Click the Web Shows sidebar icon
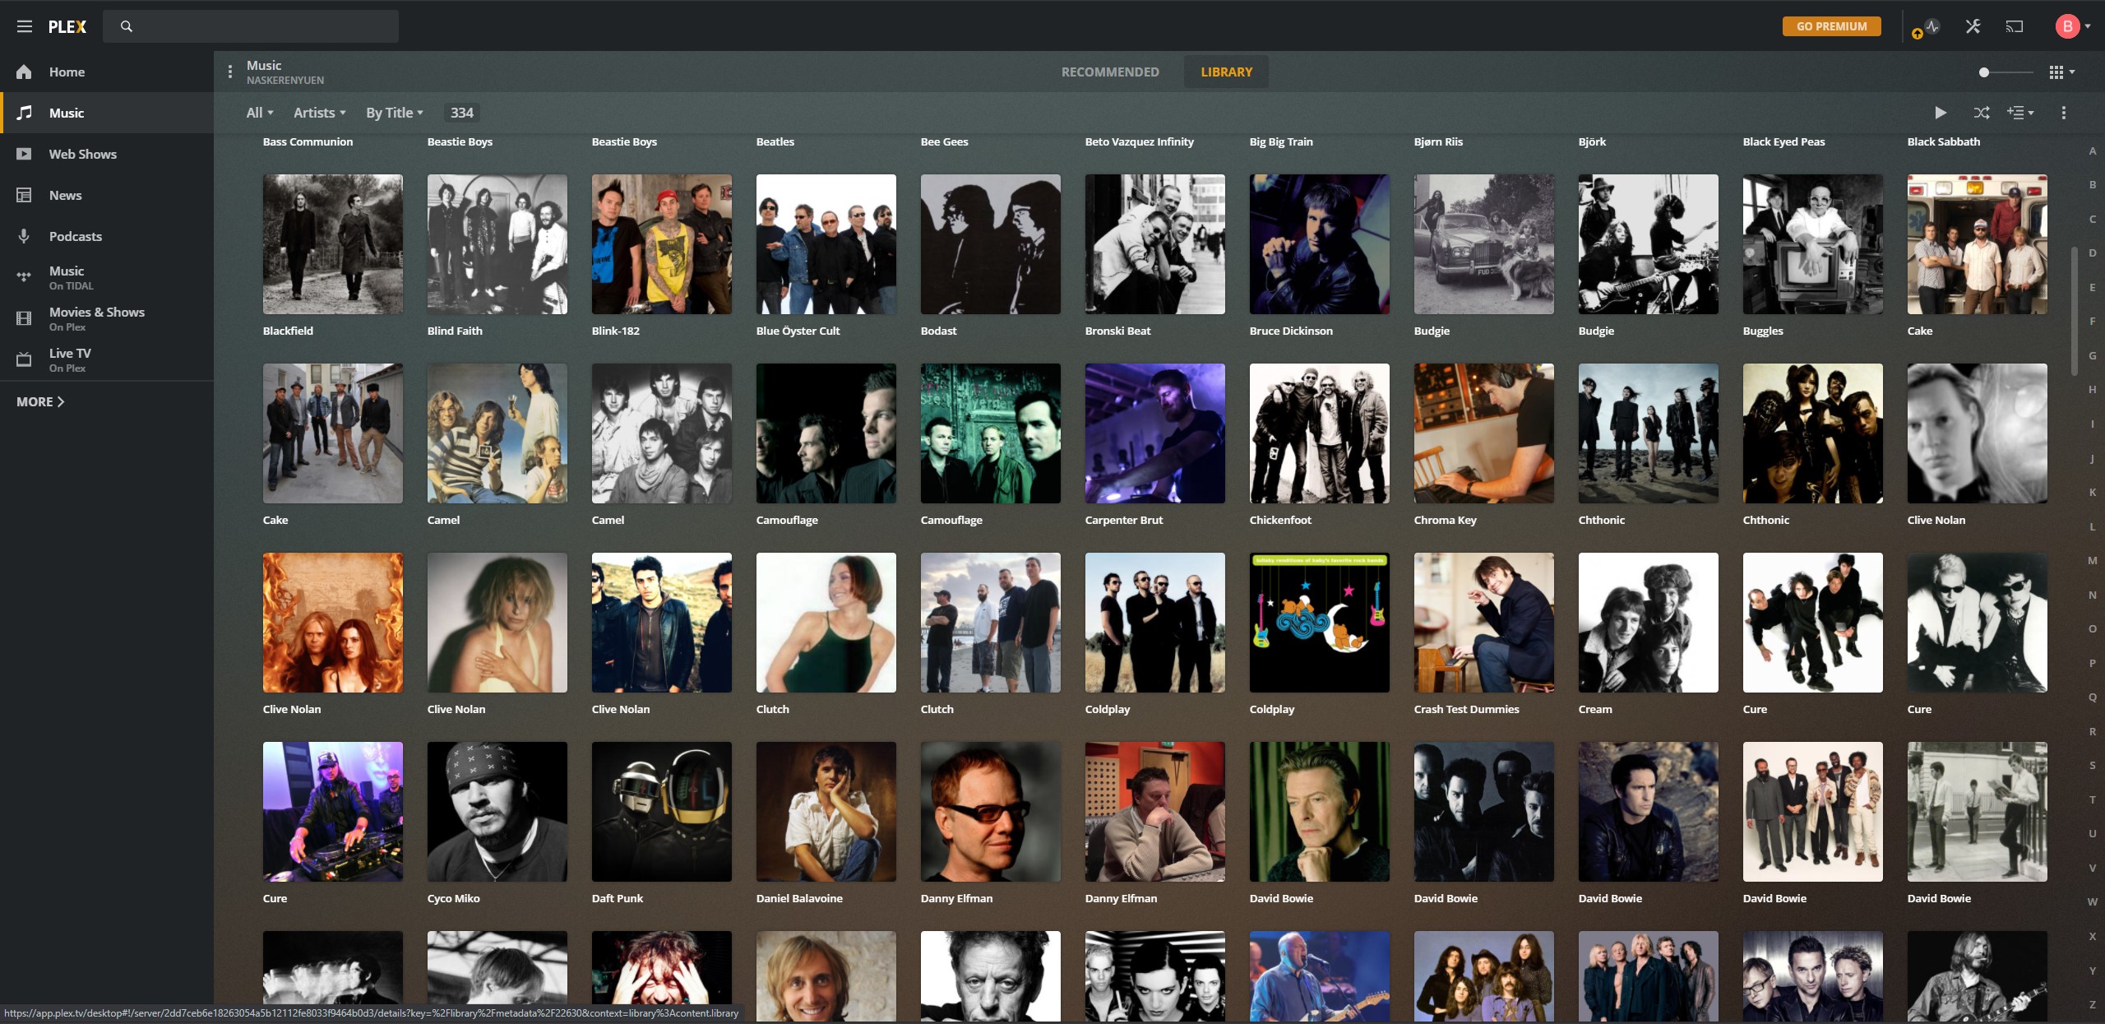The image size is (2105, 1024). [x=24, y=154]
